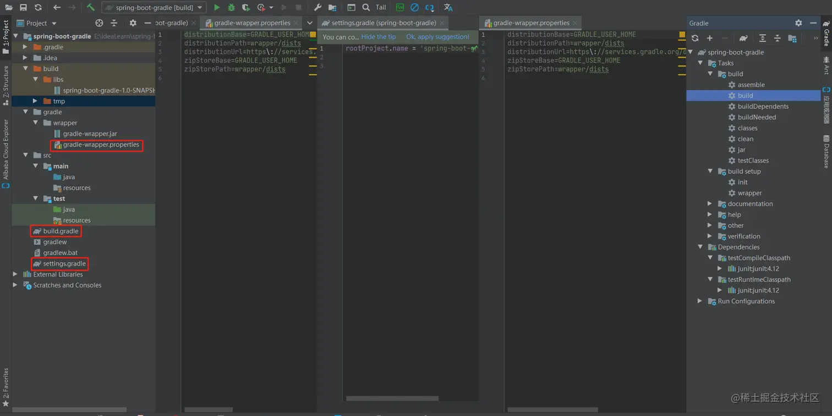Collapse the 'build setup' task group
This screenshot has width=832, height=416.
click(x=710, y=171)
